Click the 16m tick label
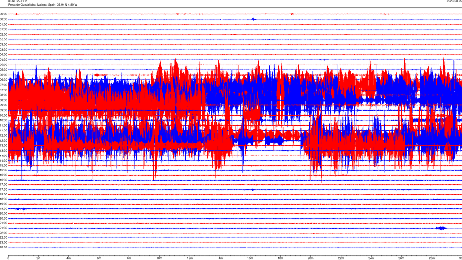The width and height of the screenshot is (462, 260). [250, 258]
